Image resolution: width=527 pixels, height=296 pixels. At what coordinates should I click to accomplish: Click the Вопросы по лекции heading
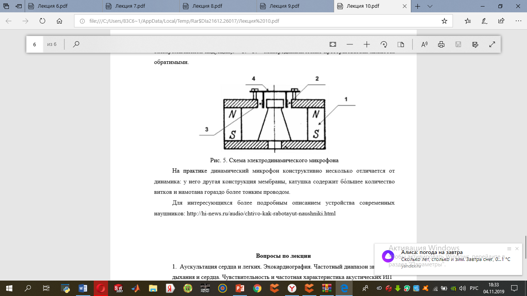(284, 256)
